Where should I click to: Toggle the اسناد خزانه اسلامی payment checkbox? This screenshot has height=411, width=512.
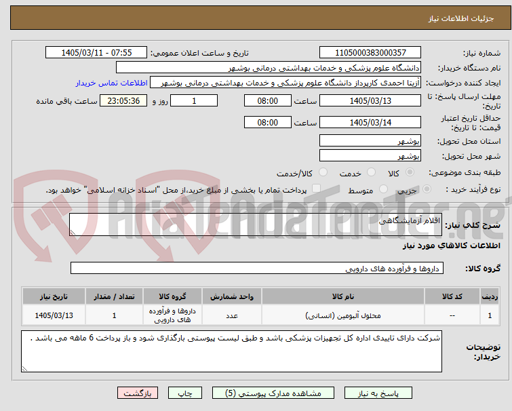pos(316,189)
